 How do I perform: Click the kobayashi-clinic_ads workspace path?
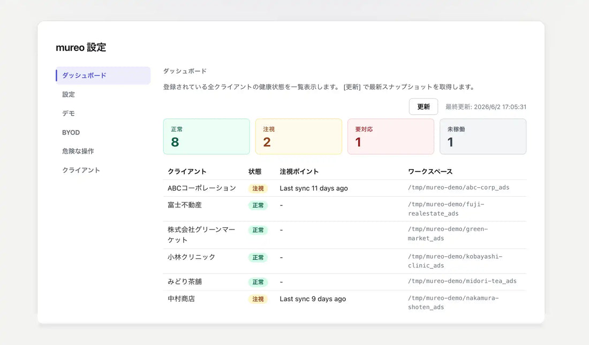point(455,261)
